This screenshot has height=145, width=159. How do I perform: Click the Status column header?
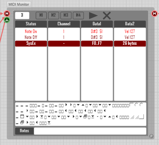pos(31,24)
